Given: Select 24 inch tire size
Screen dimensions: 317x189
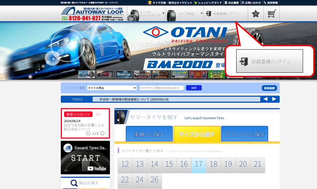Looking at the screenshot, I should point(140,181).
